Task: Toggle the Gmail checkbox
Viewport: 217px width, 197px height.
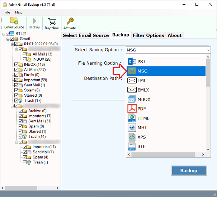Action: [12, 39]
